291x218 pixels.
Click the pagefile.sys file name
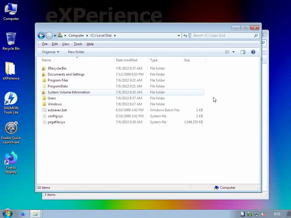[x=57, y=122]
